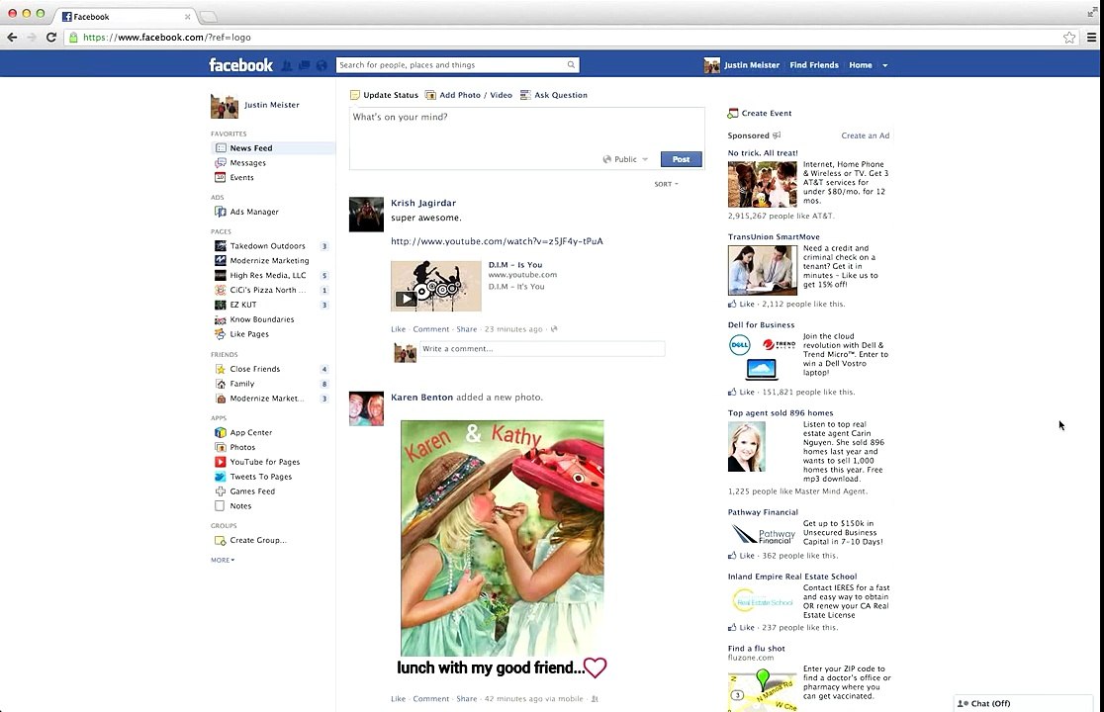
Task: Open Notes app in sidebar
Action: 240,506
